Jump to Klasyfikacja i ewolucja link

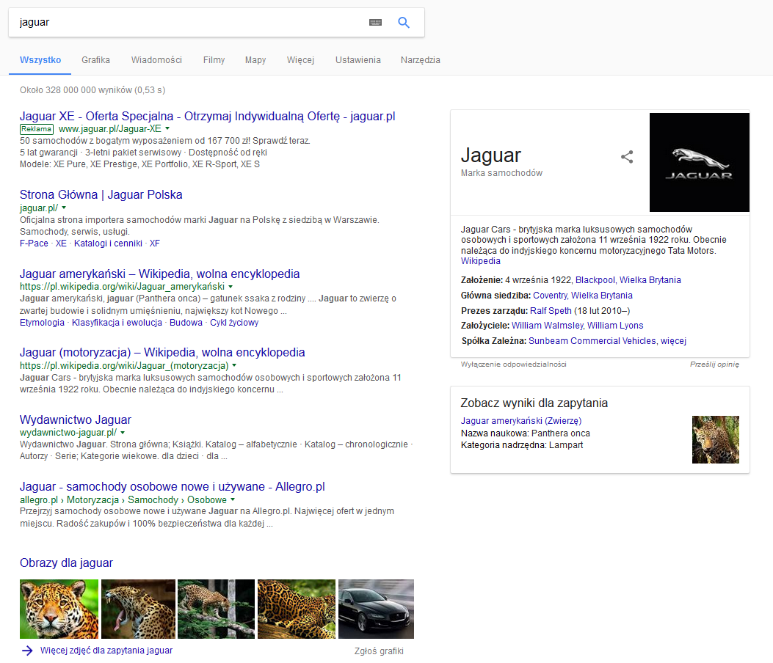[117, 323]
